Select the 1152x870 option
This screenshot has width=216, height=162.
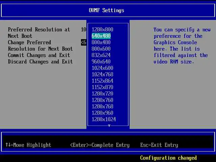click(x=102, y=87)
